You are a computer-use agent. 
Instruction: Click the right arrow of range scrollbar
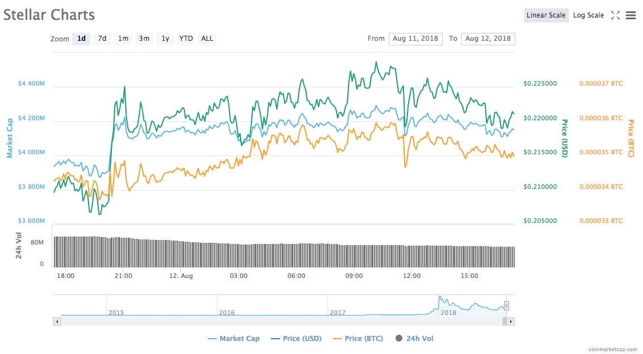(510, 321)
